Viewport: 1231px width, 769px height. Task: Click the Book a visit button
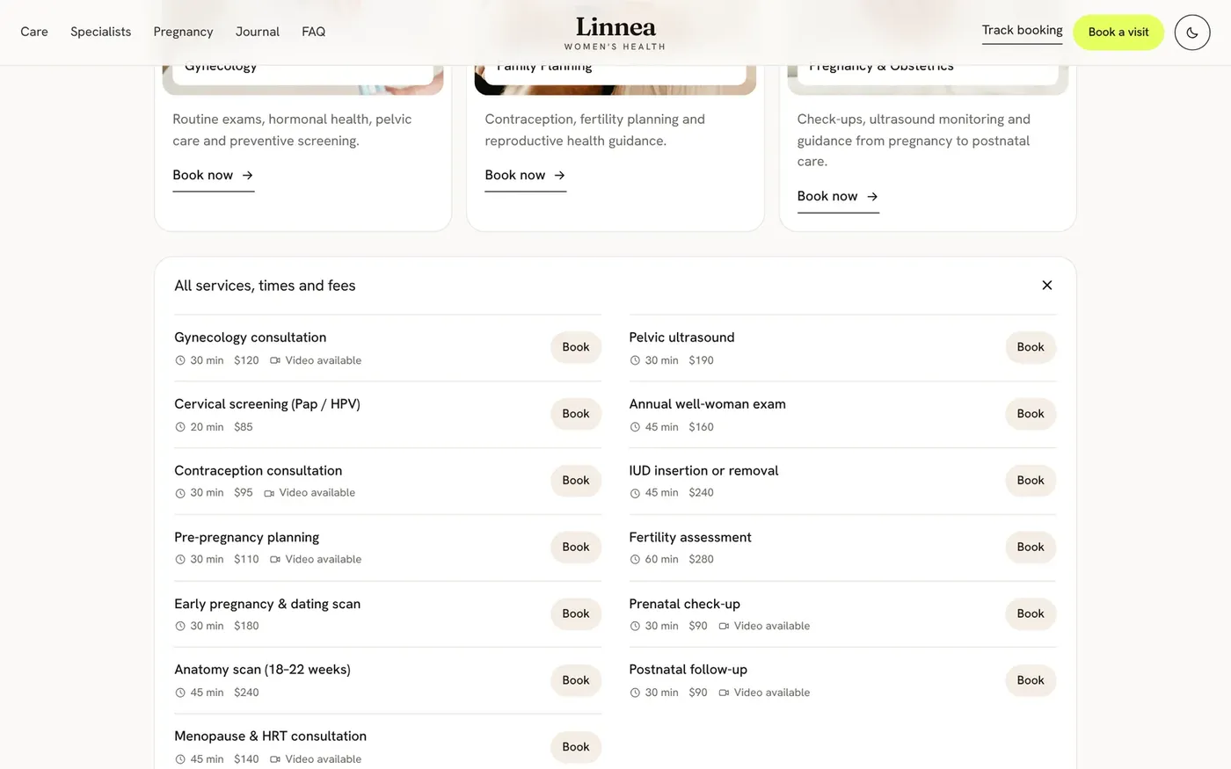point(1118,33)
